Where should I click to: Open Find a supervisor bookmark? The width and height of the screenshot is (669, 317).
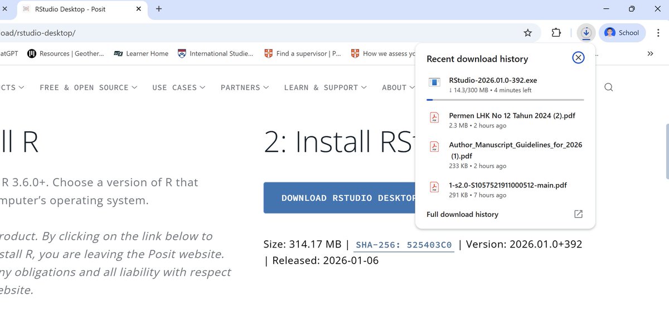[x=303, y=54]
